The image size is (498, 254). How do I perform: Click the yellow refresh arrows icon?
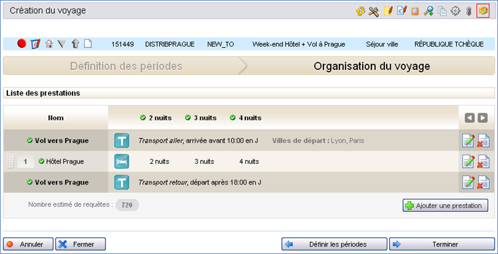coord(360,11)
